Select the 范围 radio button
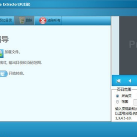Viewport: 137px width, 137px height. (118, 102)
